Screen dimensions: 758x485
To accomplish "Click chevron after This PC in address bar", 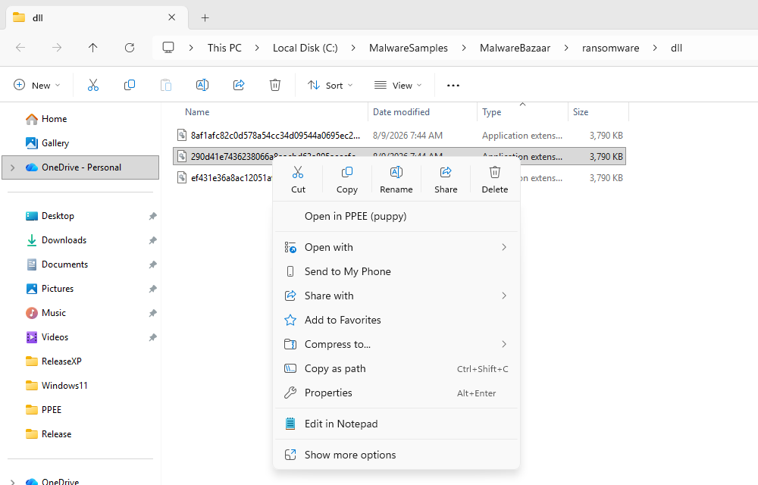I will pos(257,48).
